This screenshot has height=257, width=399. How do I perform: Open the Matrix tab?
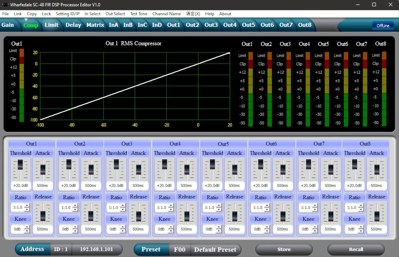coord(95,25)
